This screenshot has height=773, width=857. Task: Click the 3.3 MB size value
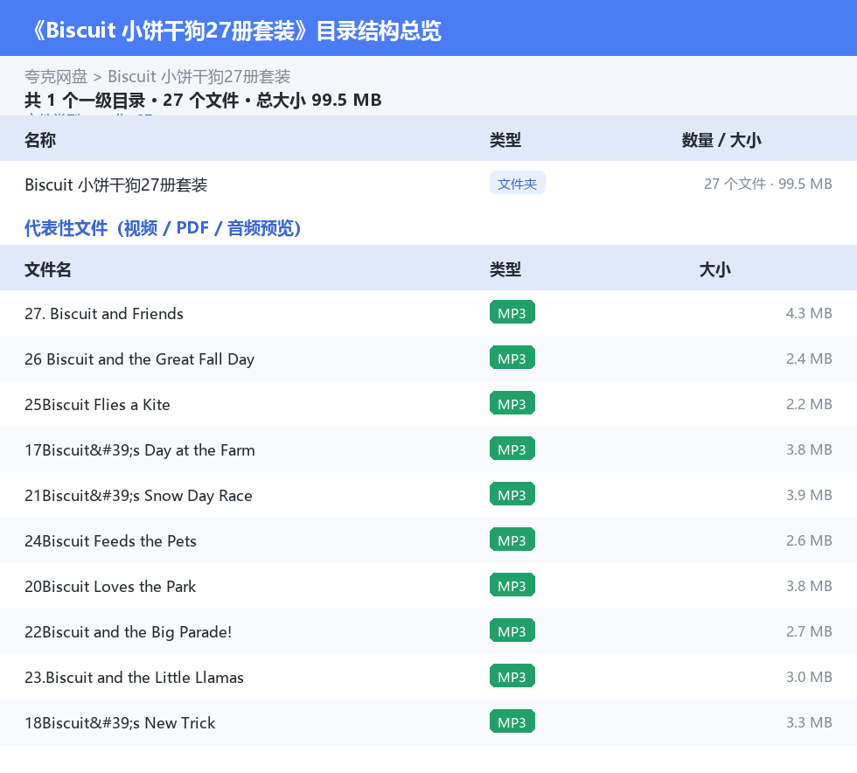click(x=809, y=722)
